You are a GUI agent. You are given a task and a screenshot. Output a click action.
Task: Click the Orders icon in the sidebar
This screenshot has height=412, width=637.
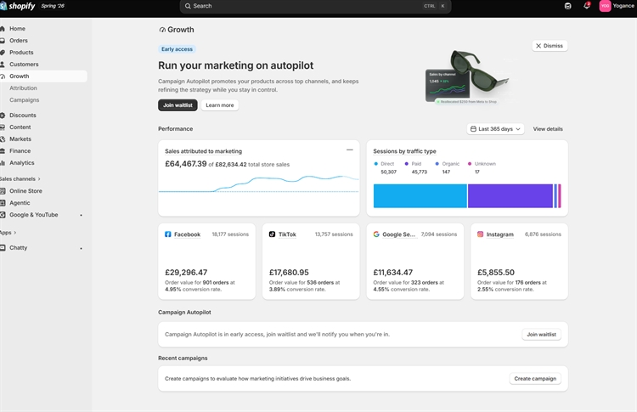[x=3, y=40]
